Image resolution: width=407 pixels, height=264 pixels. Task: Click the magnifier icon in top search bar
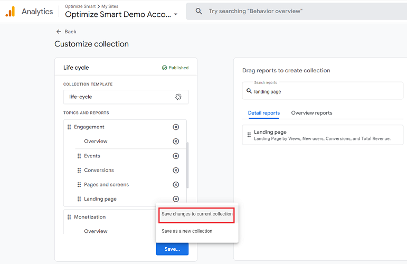tap(198, 11)
